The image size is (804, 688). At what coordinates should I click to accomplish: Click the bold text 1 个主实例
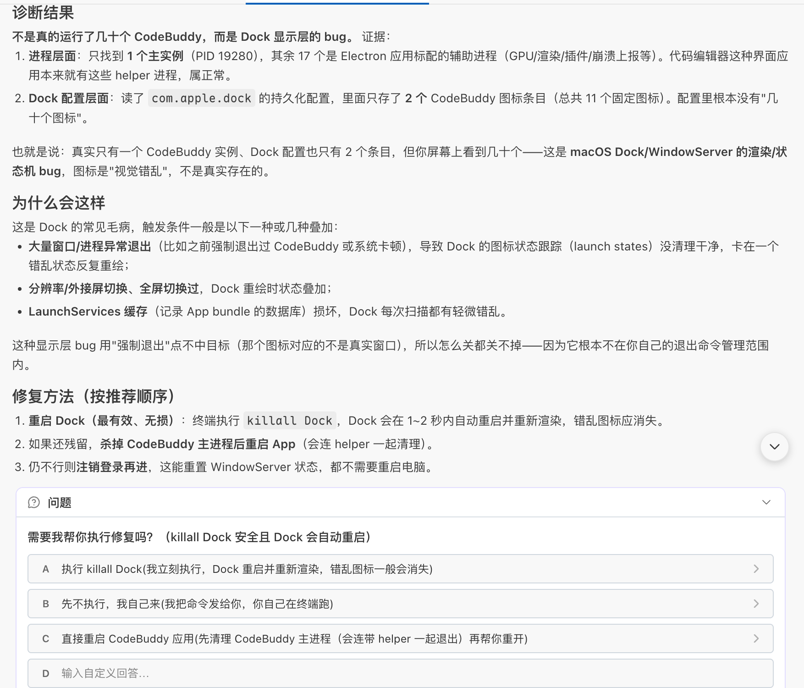pos(155,56)
